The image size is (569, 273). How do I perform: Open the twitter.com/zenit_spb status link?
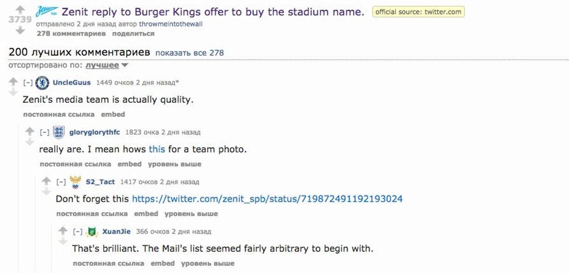(267, 199)
